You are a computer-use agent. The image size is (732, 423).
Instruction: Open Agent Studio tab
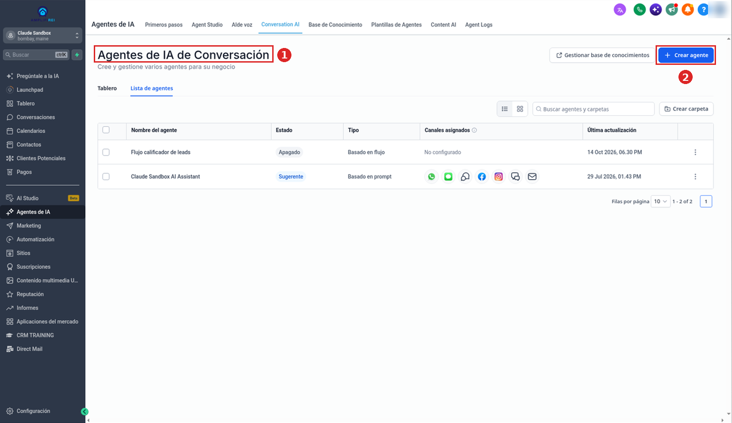tap(207, 25)
